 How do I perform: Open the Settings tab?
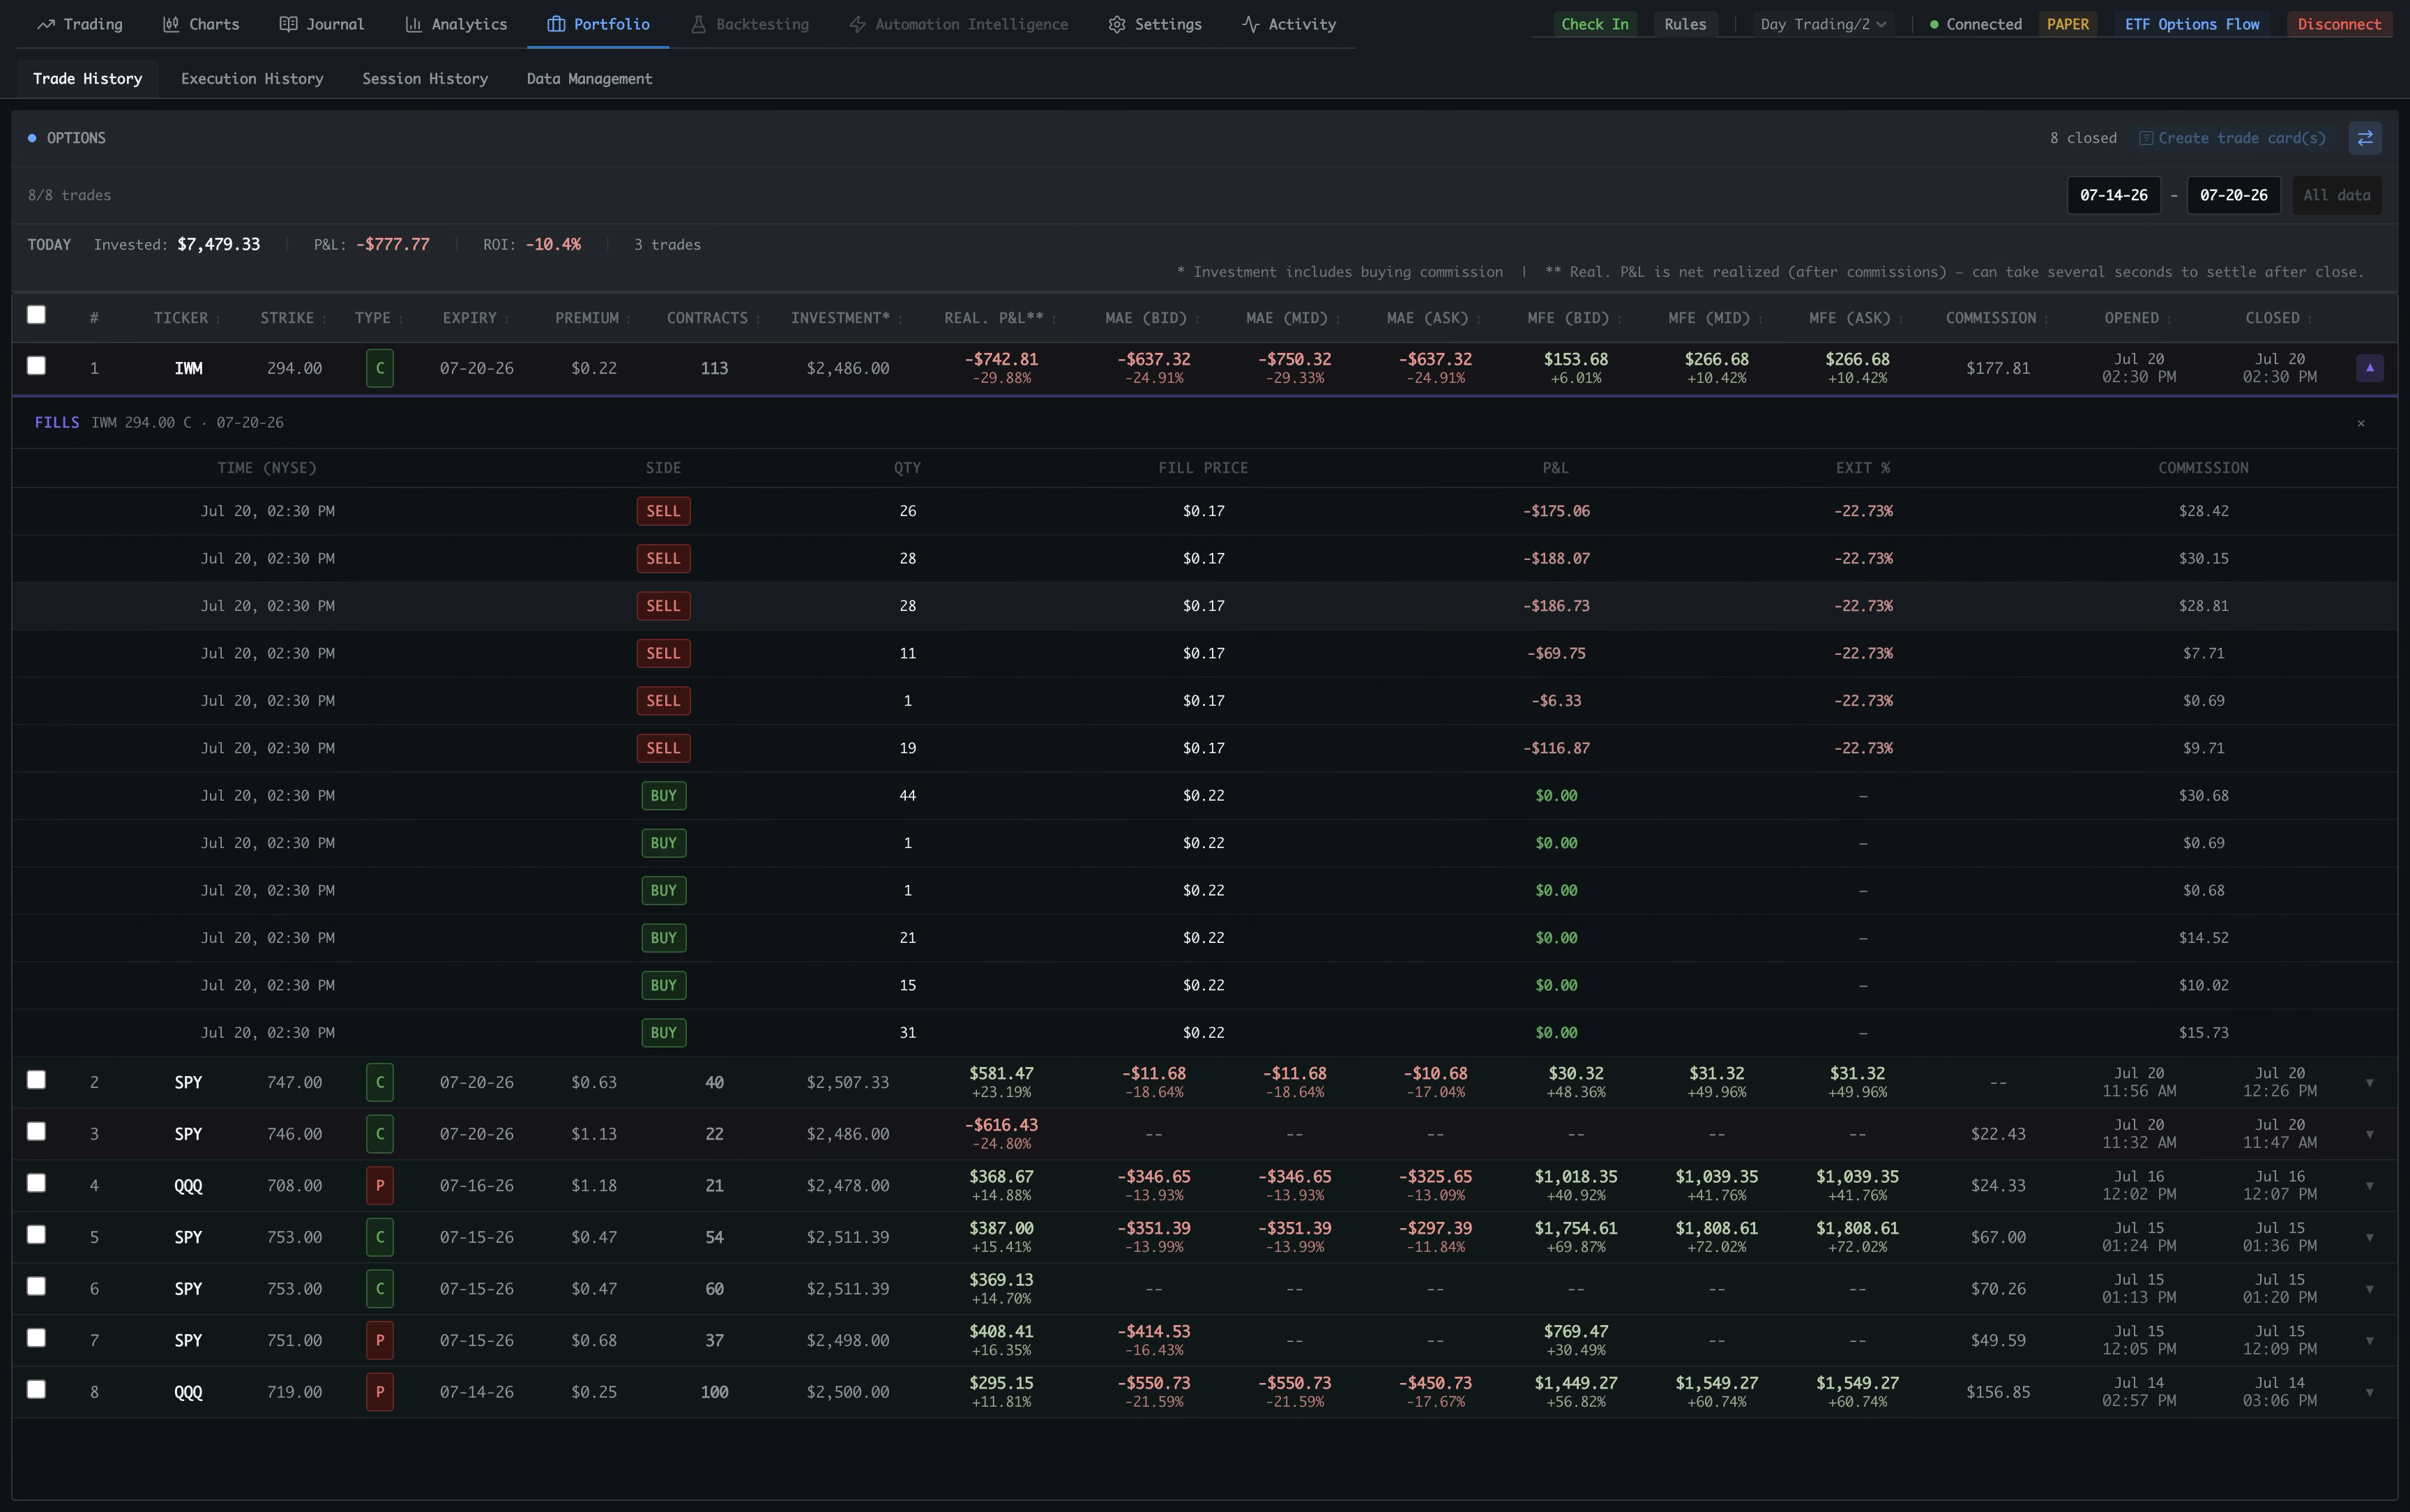click(x=1155, y=24)
